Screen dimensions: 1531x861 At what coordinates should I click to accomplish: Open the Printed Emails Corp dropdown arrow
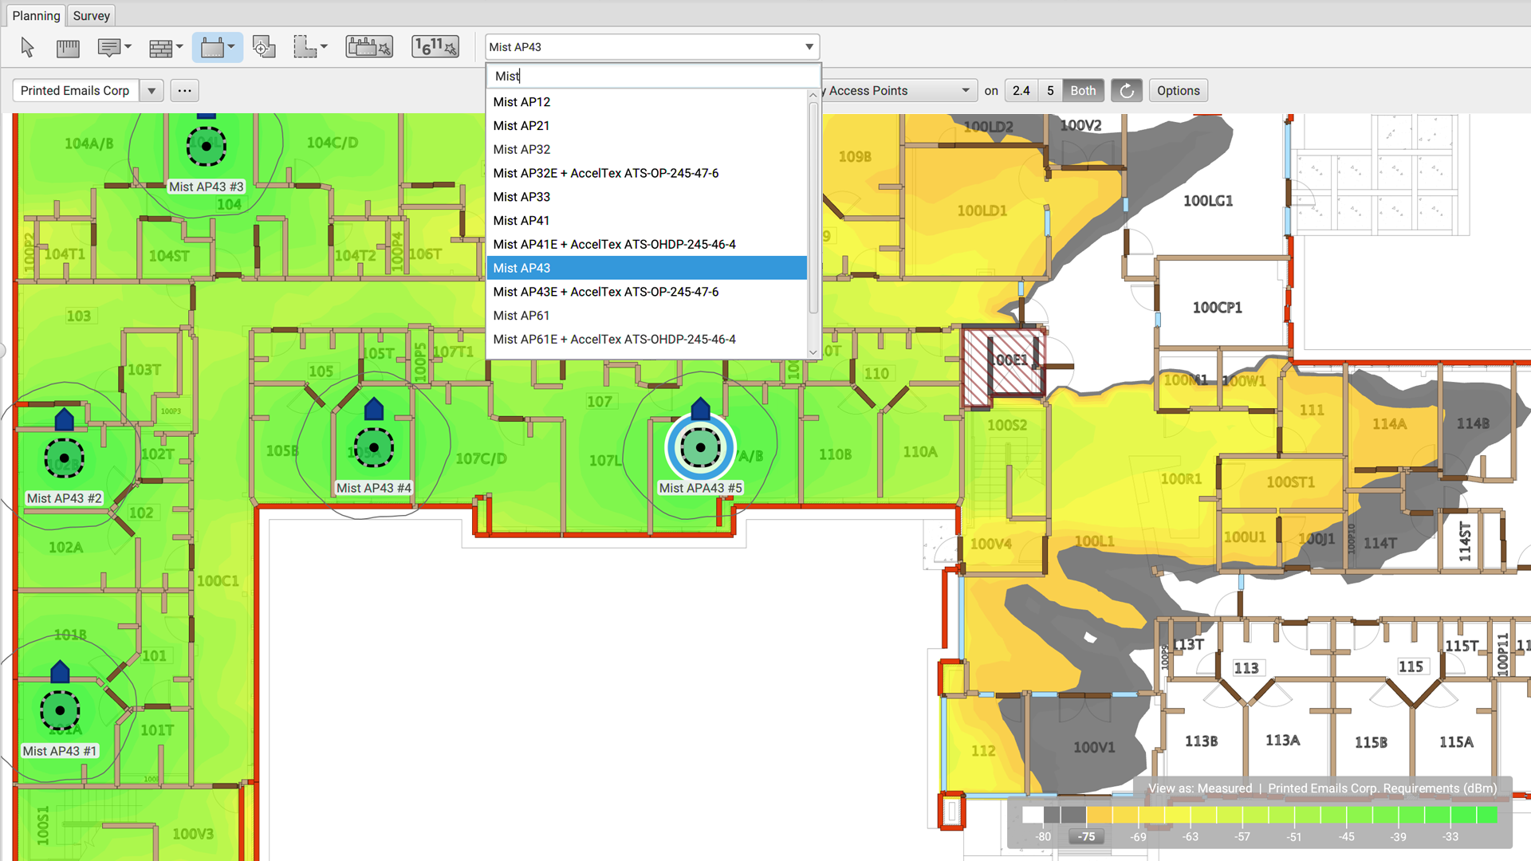[x=152, y=91]
